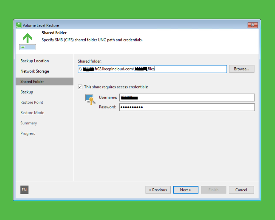Select the Backup step in sidebar
The image size is (275, 220).
(27, 92)
